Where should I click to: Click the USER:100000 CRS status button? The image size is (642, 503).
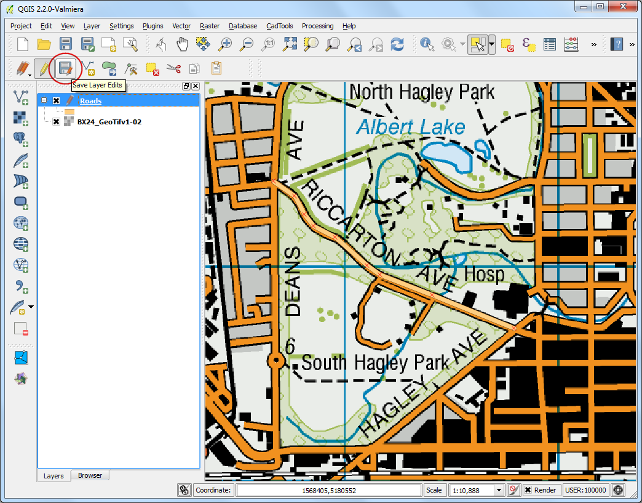585,490
